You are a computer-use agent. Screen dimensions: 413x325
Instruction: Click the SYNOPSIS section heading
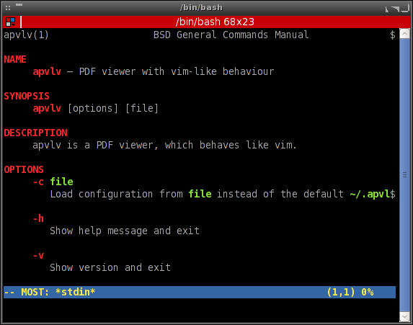tap(27, 96)
